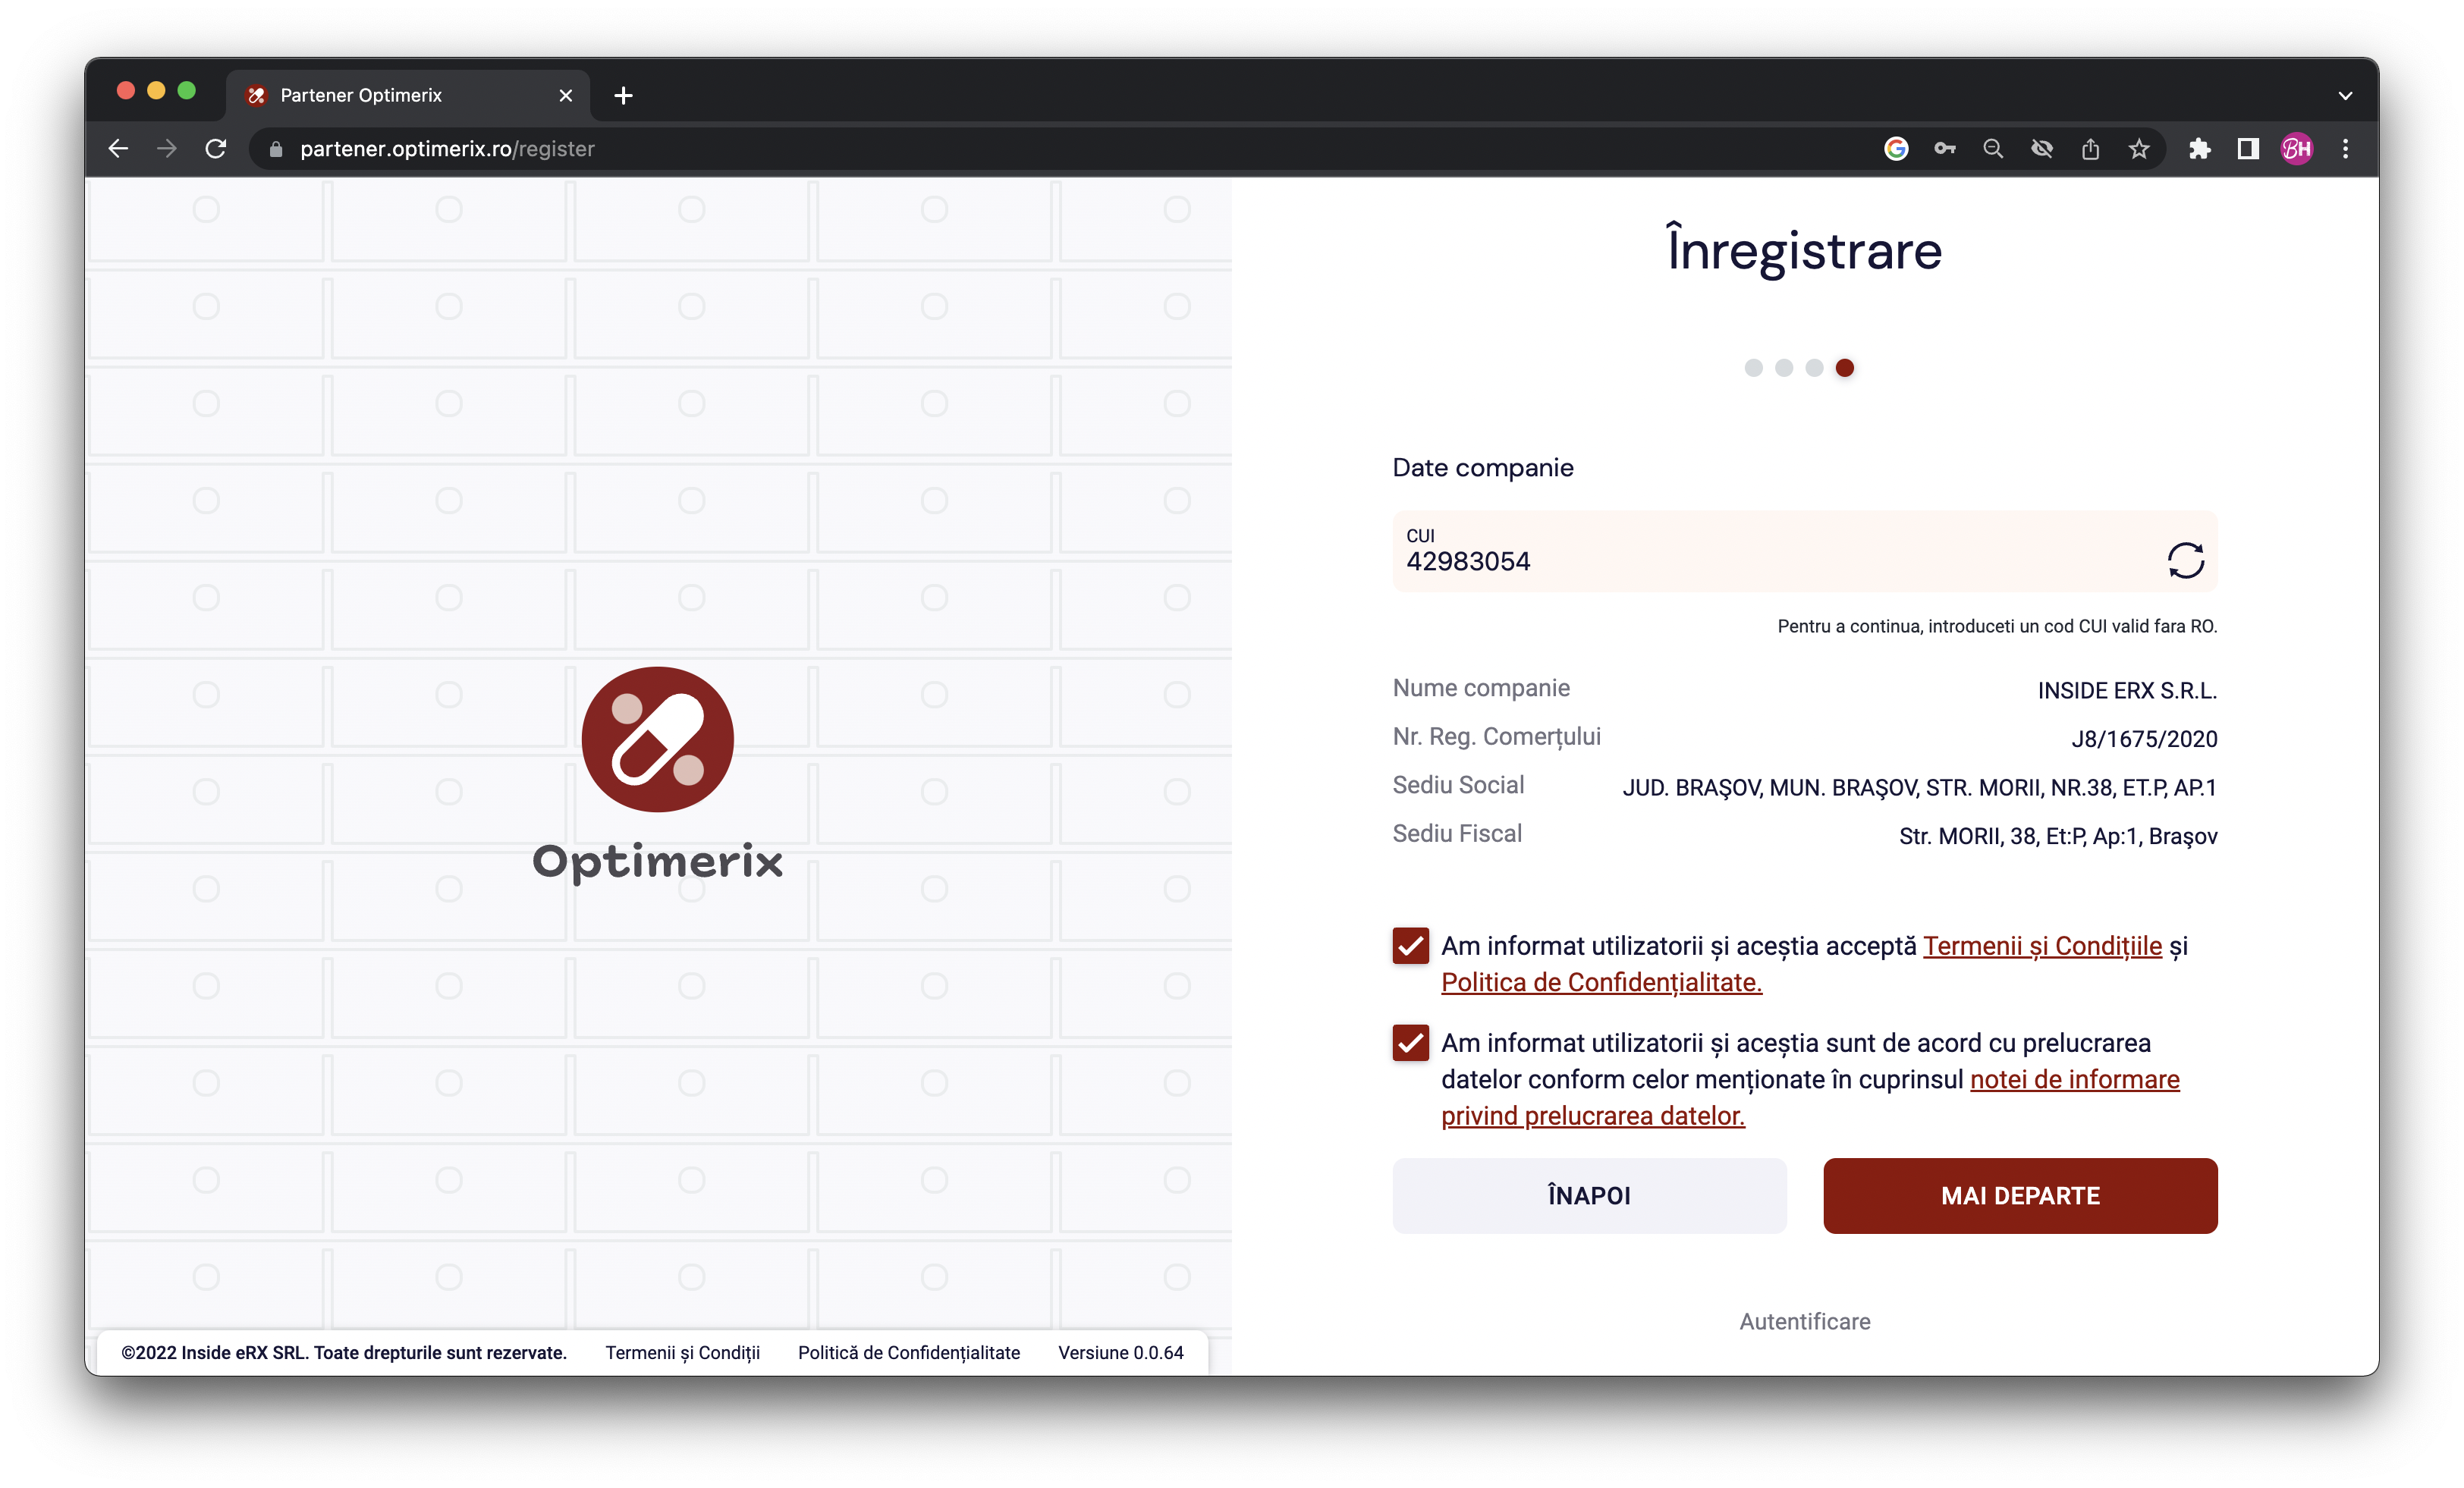Toggle the prelucrarea datelor agreement checkbox
The height and width of the screenshot is (1488, 2464).
point(1410,1043)
